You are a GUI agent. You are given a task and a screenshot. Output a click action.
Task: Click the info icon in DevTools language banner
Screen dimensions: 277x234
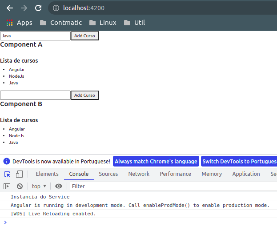7,161
